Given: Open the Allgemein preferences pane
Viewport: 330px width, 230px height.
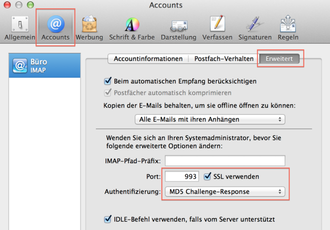Looking at the screenshot, I should (20, 28).
